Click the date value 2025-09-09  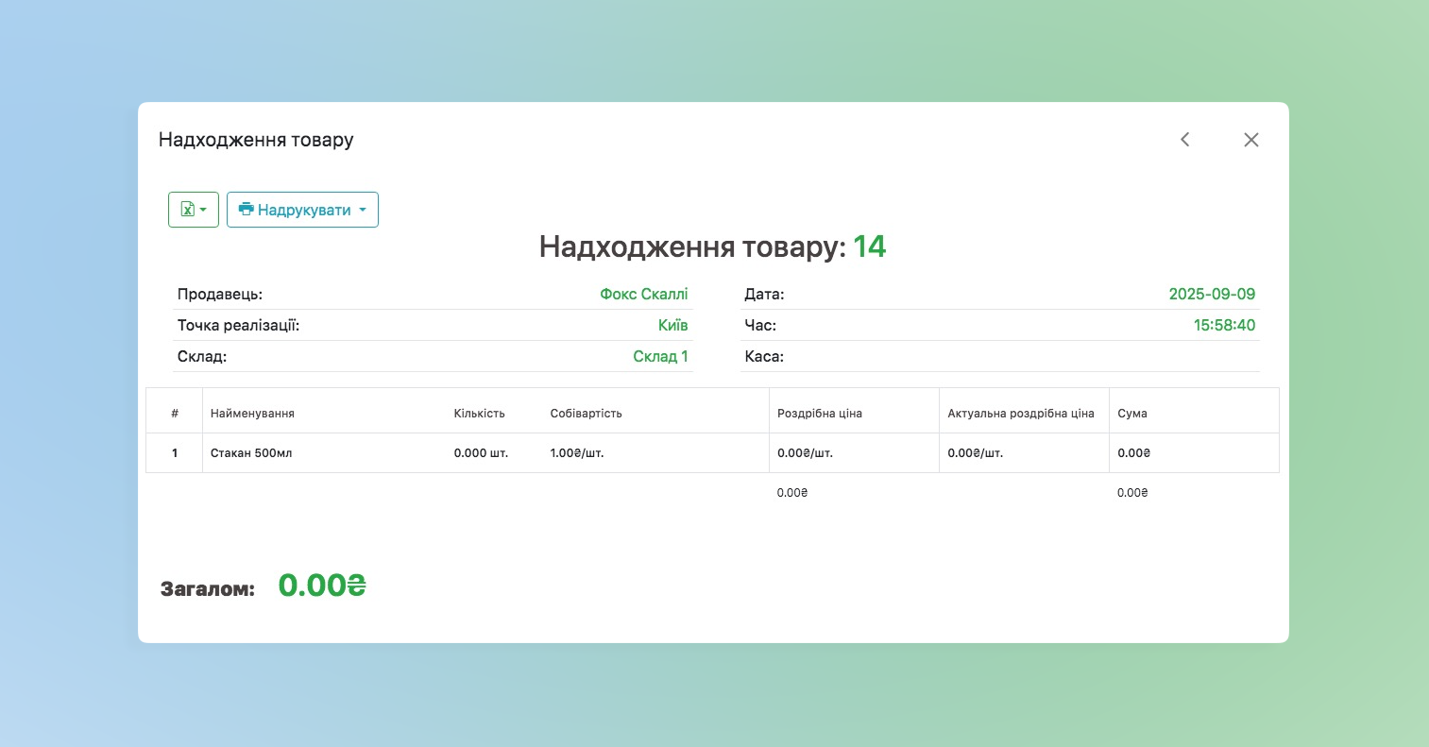coord(1212,295)
